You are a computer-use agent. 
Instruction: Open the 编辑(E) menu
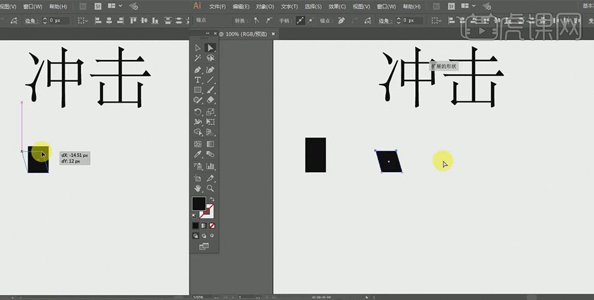click(241, 7)
